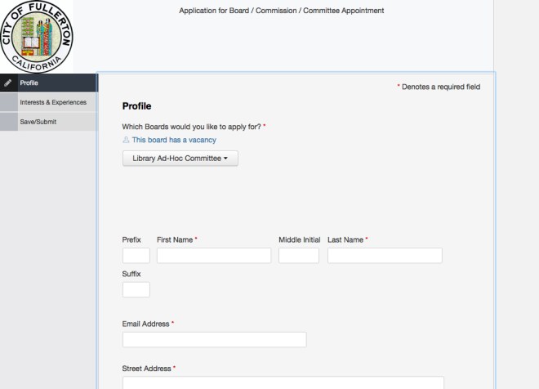Image resolution: width=539 pixels, height=389 pixels.
Task: Open the Profile sidebar tab
Action: point(49,83)
